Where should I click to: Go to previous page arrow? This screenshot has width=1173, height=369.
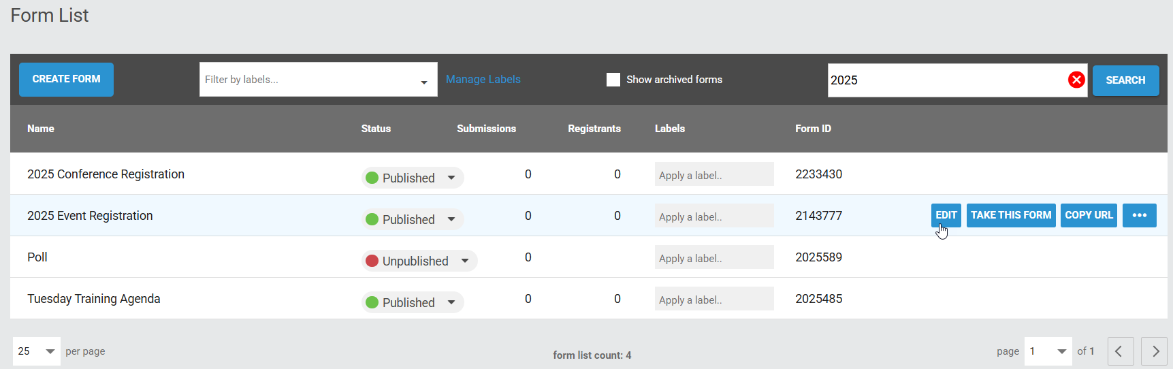point(1121,351)
